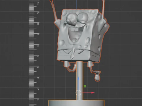142x106 pixels.
Task: Click the green plane handle of gizmo
Action: pyautogui.click(x=85, y=86)
